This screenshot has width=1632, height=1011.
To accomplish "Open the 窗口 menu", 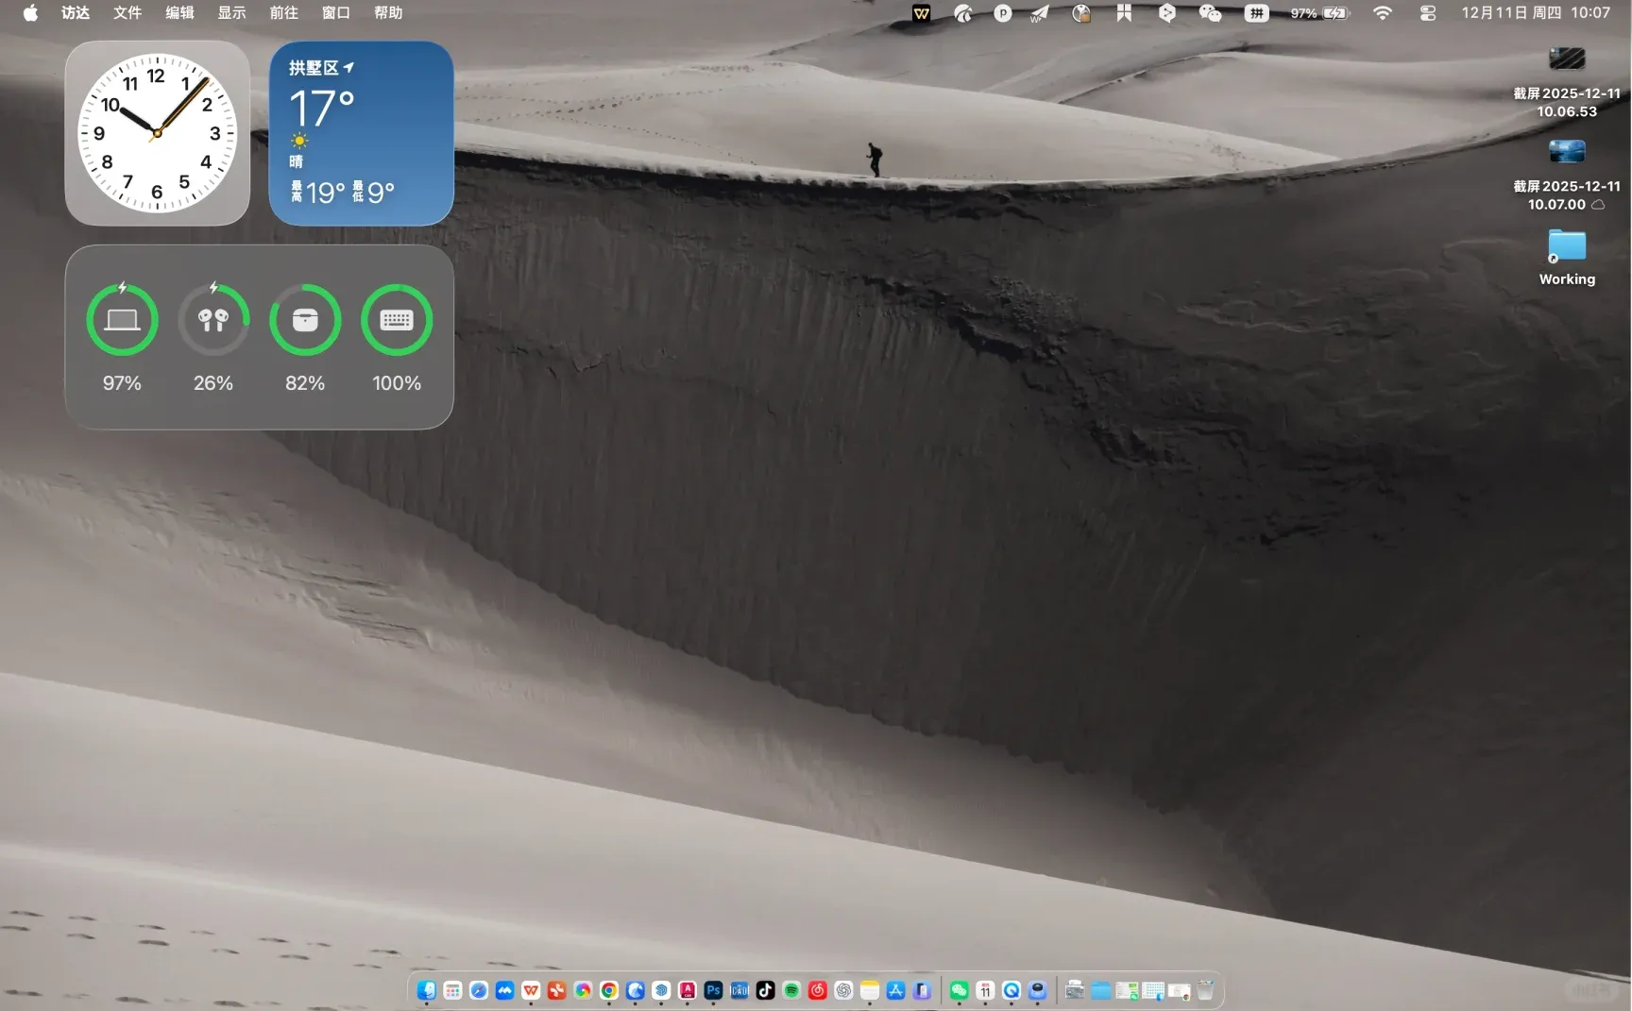I will pyautogui.click(x=335, y=13).
